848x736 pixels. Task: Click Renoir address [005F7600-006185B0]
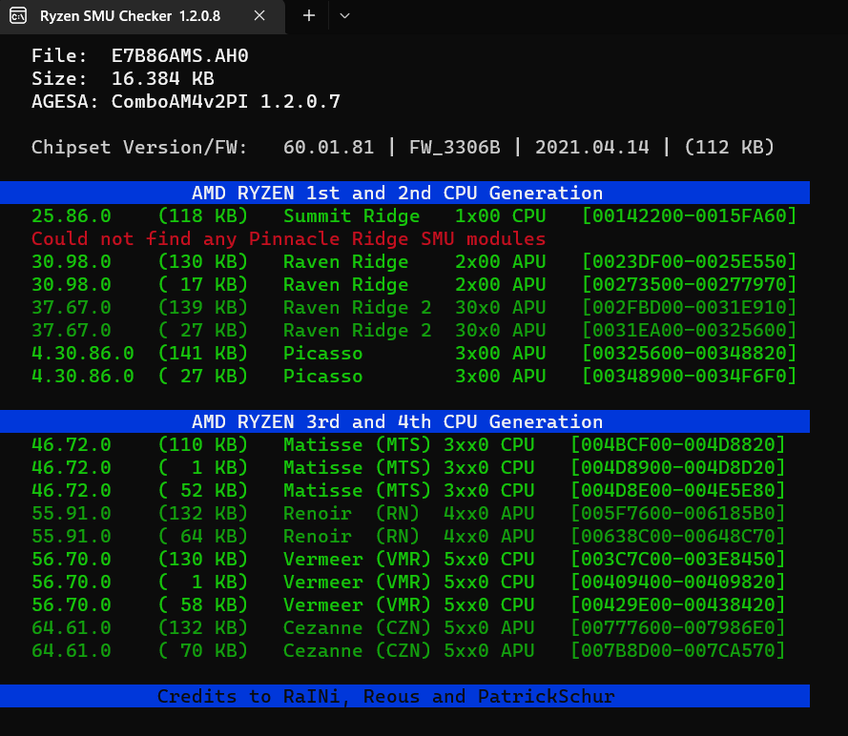[x=677, y=513]
